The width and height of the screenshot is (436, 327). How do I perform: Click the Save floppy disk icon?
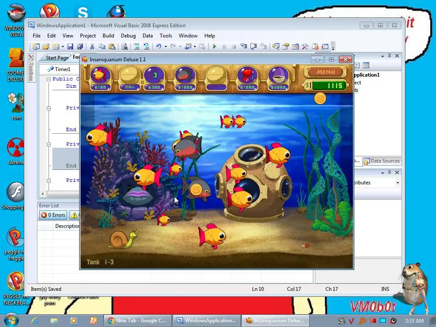click(x=70, y=46)
